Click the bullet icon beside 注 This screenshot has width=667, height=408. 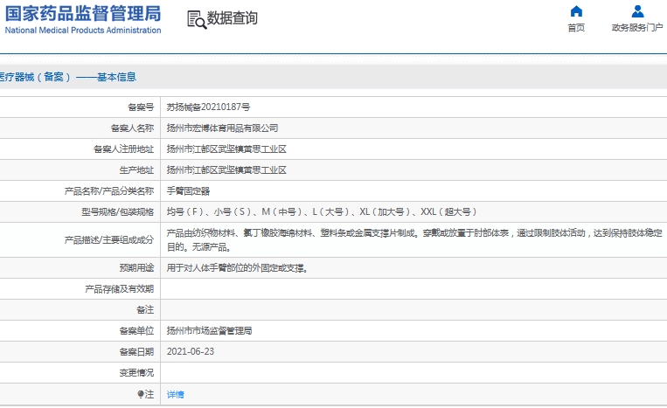pyautogui.click(x=141, y=394)
